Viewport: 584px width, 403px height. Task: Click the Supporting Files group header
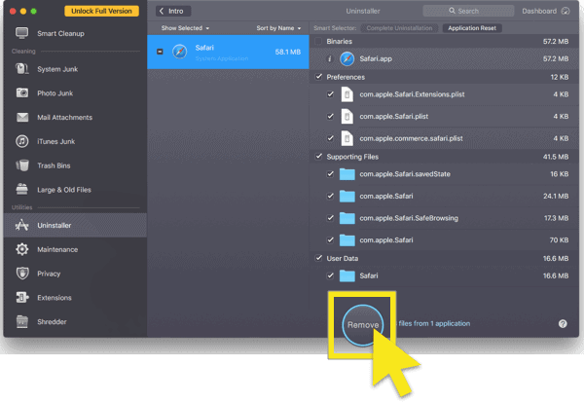444,157
